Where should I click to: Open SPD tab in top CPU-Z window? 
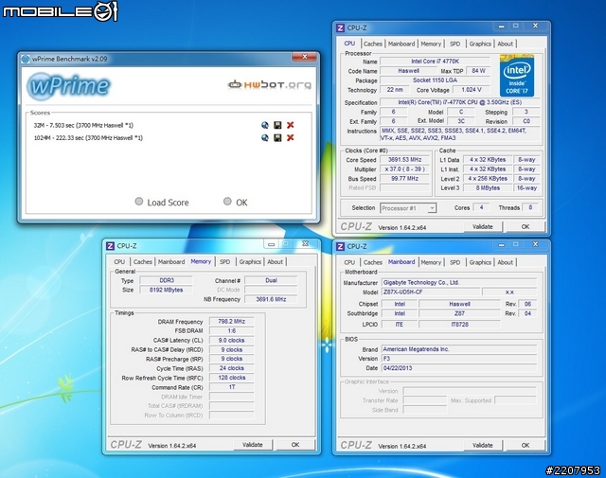454,44
